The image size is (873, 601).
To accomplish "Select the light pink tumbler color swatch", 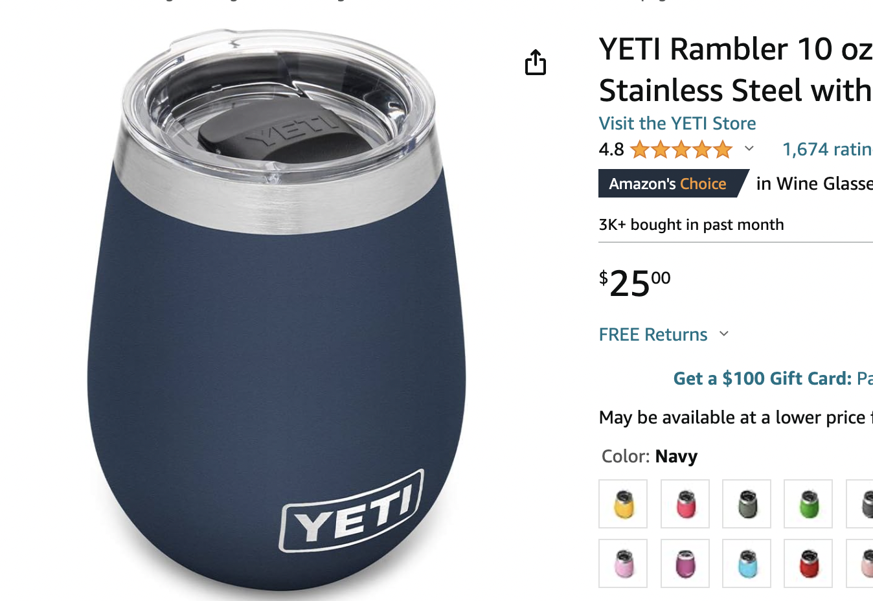I will point(623,563).
